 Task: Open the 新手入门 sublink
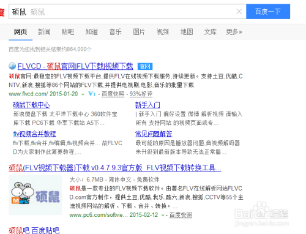coord(147,105)
